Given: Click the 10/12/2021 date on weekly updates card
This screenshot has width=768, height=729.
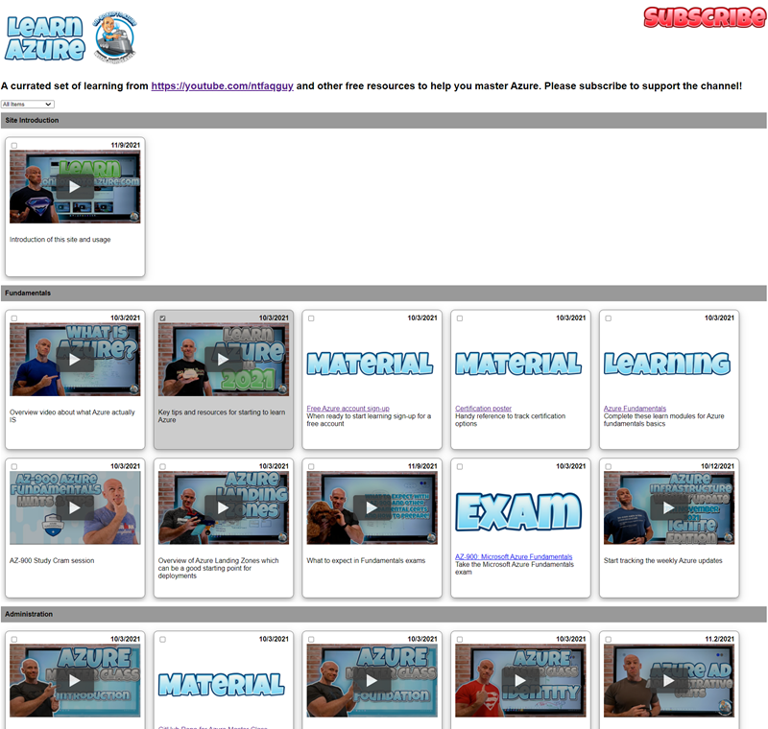Looking at the screenshot, I should click(717, 466).
